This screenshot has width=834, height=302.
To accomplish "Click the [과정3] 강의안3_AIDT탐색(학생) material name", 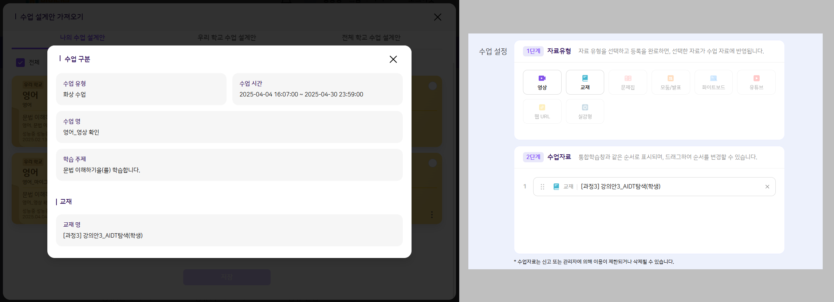I will point(621,187).
